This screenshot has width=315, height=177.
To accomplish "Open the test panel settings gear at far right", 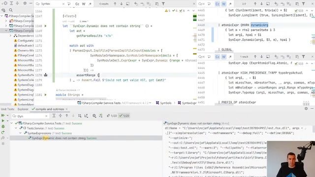I will 306,108.
